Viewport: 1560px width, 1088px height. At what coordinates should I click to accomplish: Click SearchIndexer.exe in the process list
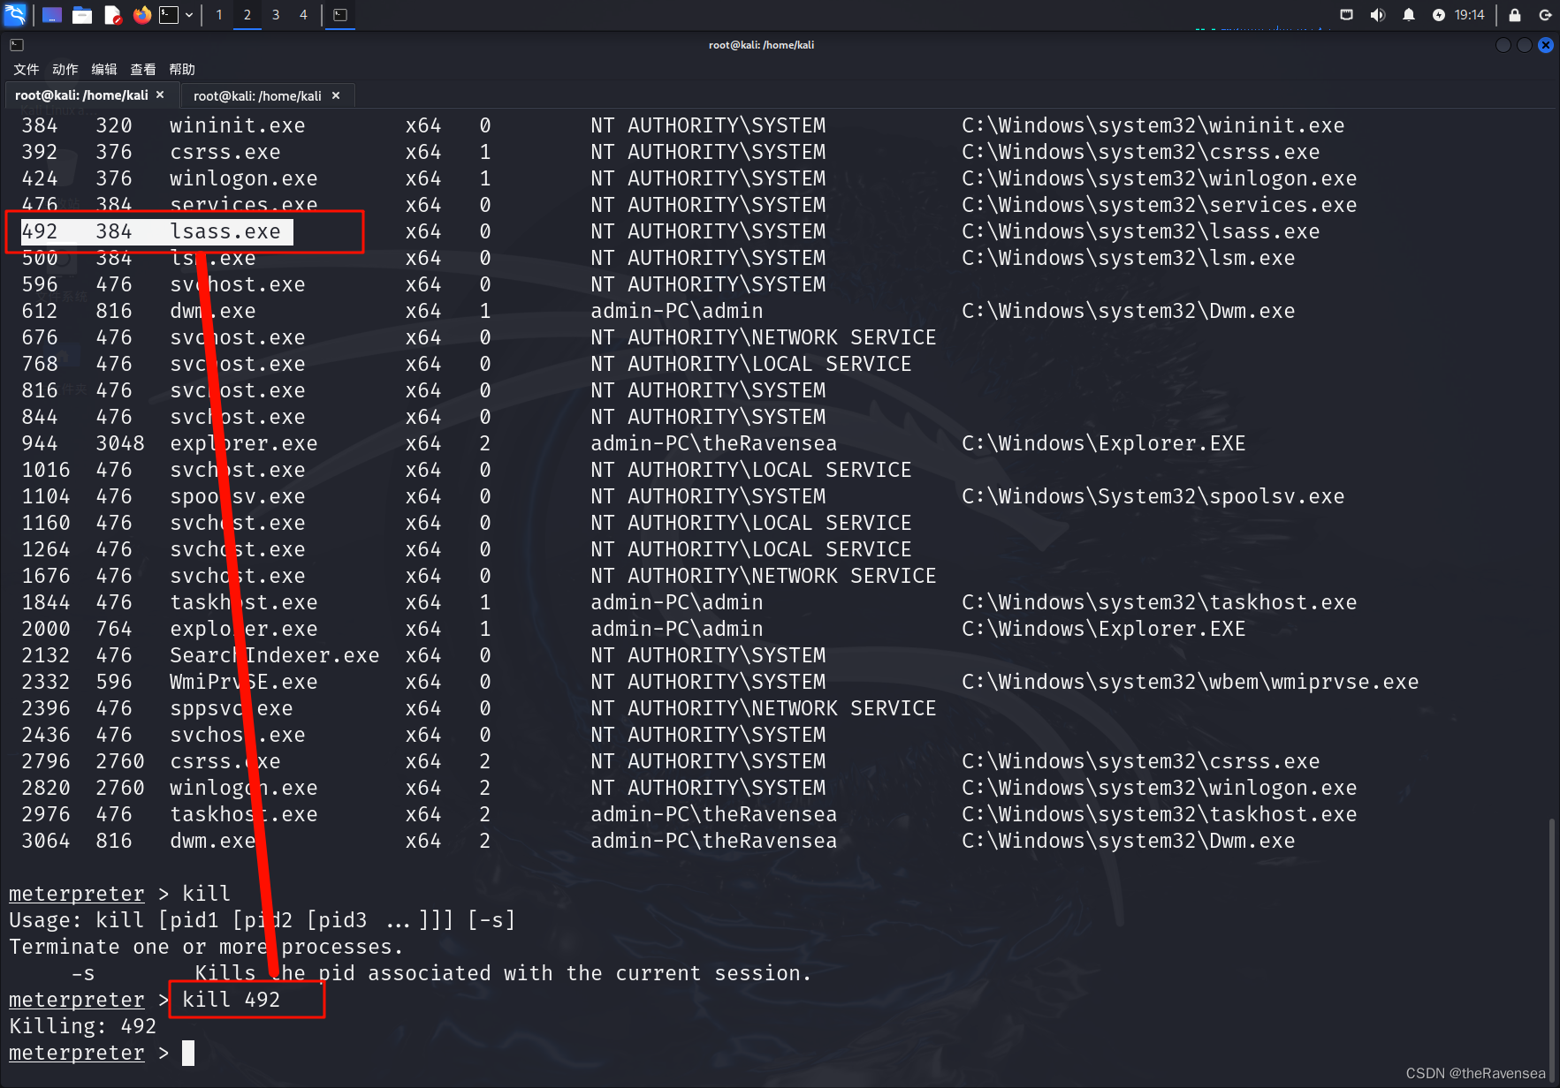tap(275, 655)
